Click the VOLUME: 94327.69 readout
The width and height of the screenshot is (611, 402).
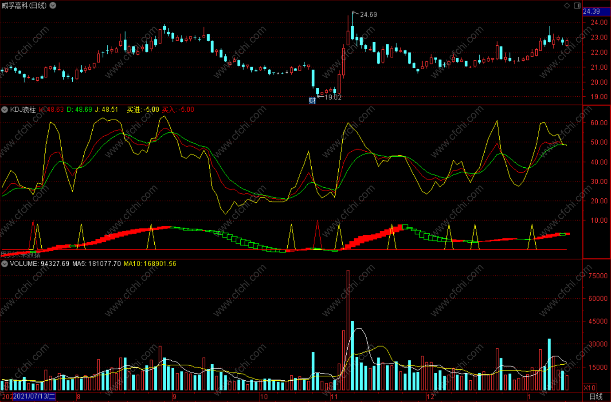point(39,264)
